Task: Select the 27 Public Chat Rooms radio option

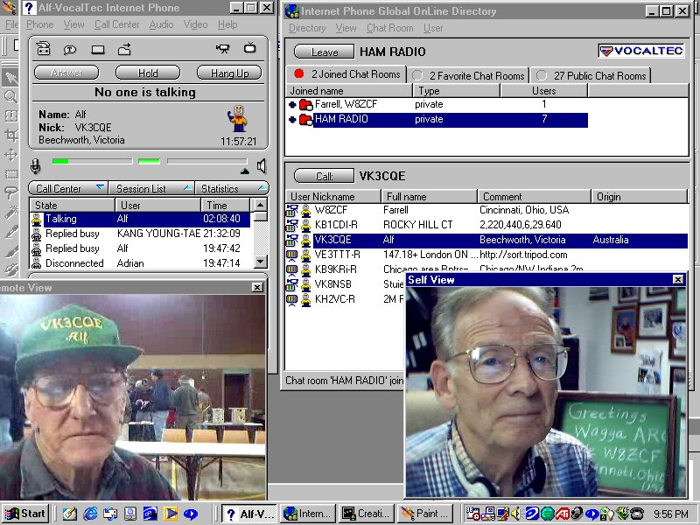Action: (541, 75)
